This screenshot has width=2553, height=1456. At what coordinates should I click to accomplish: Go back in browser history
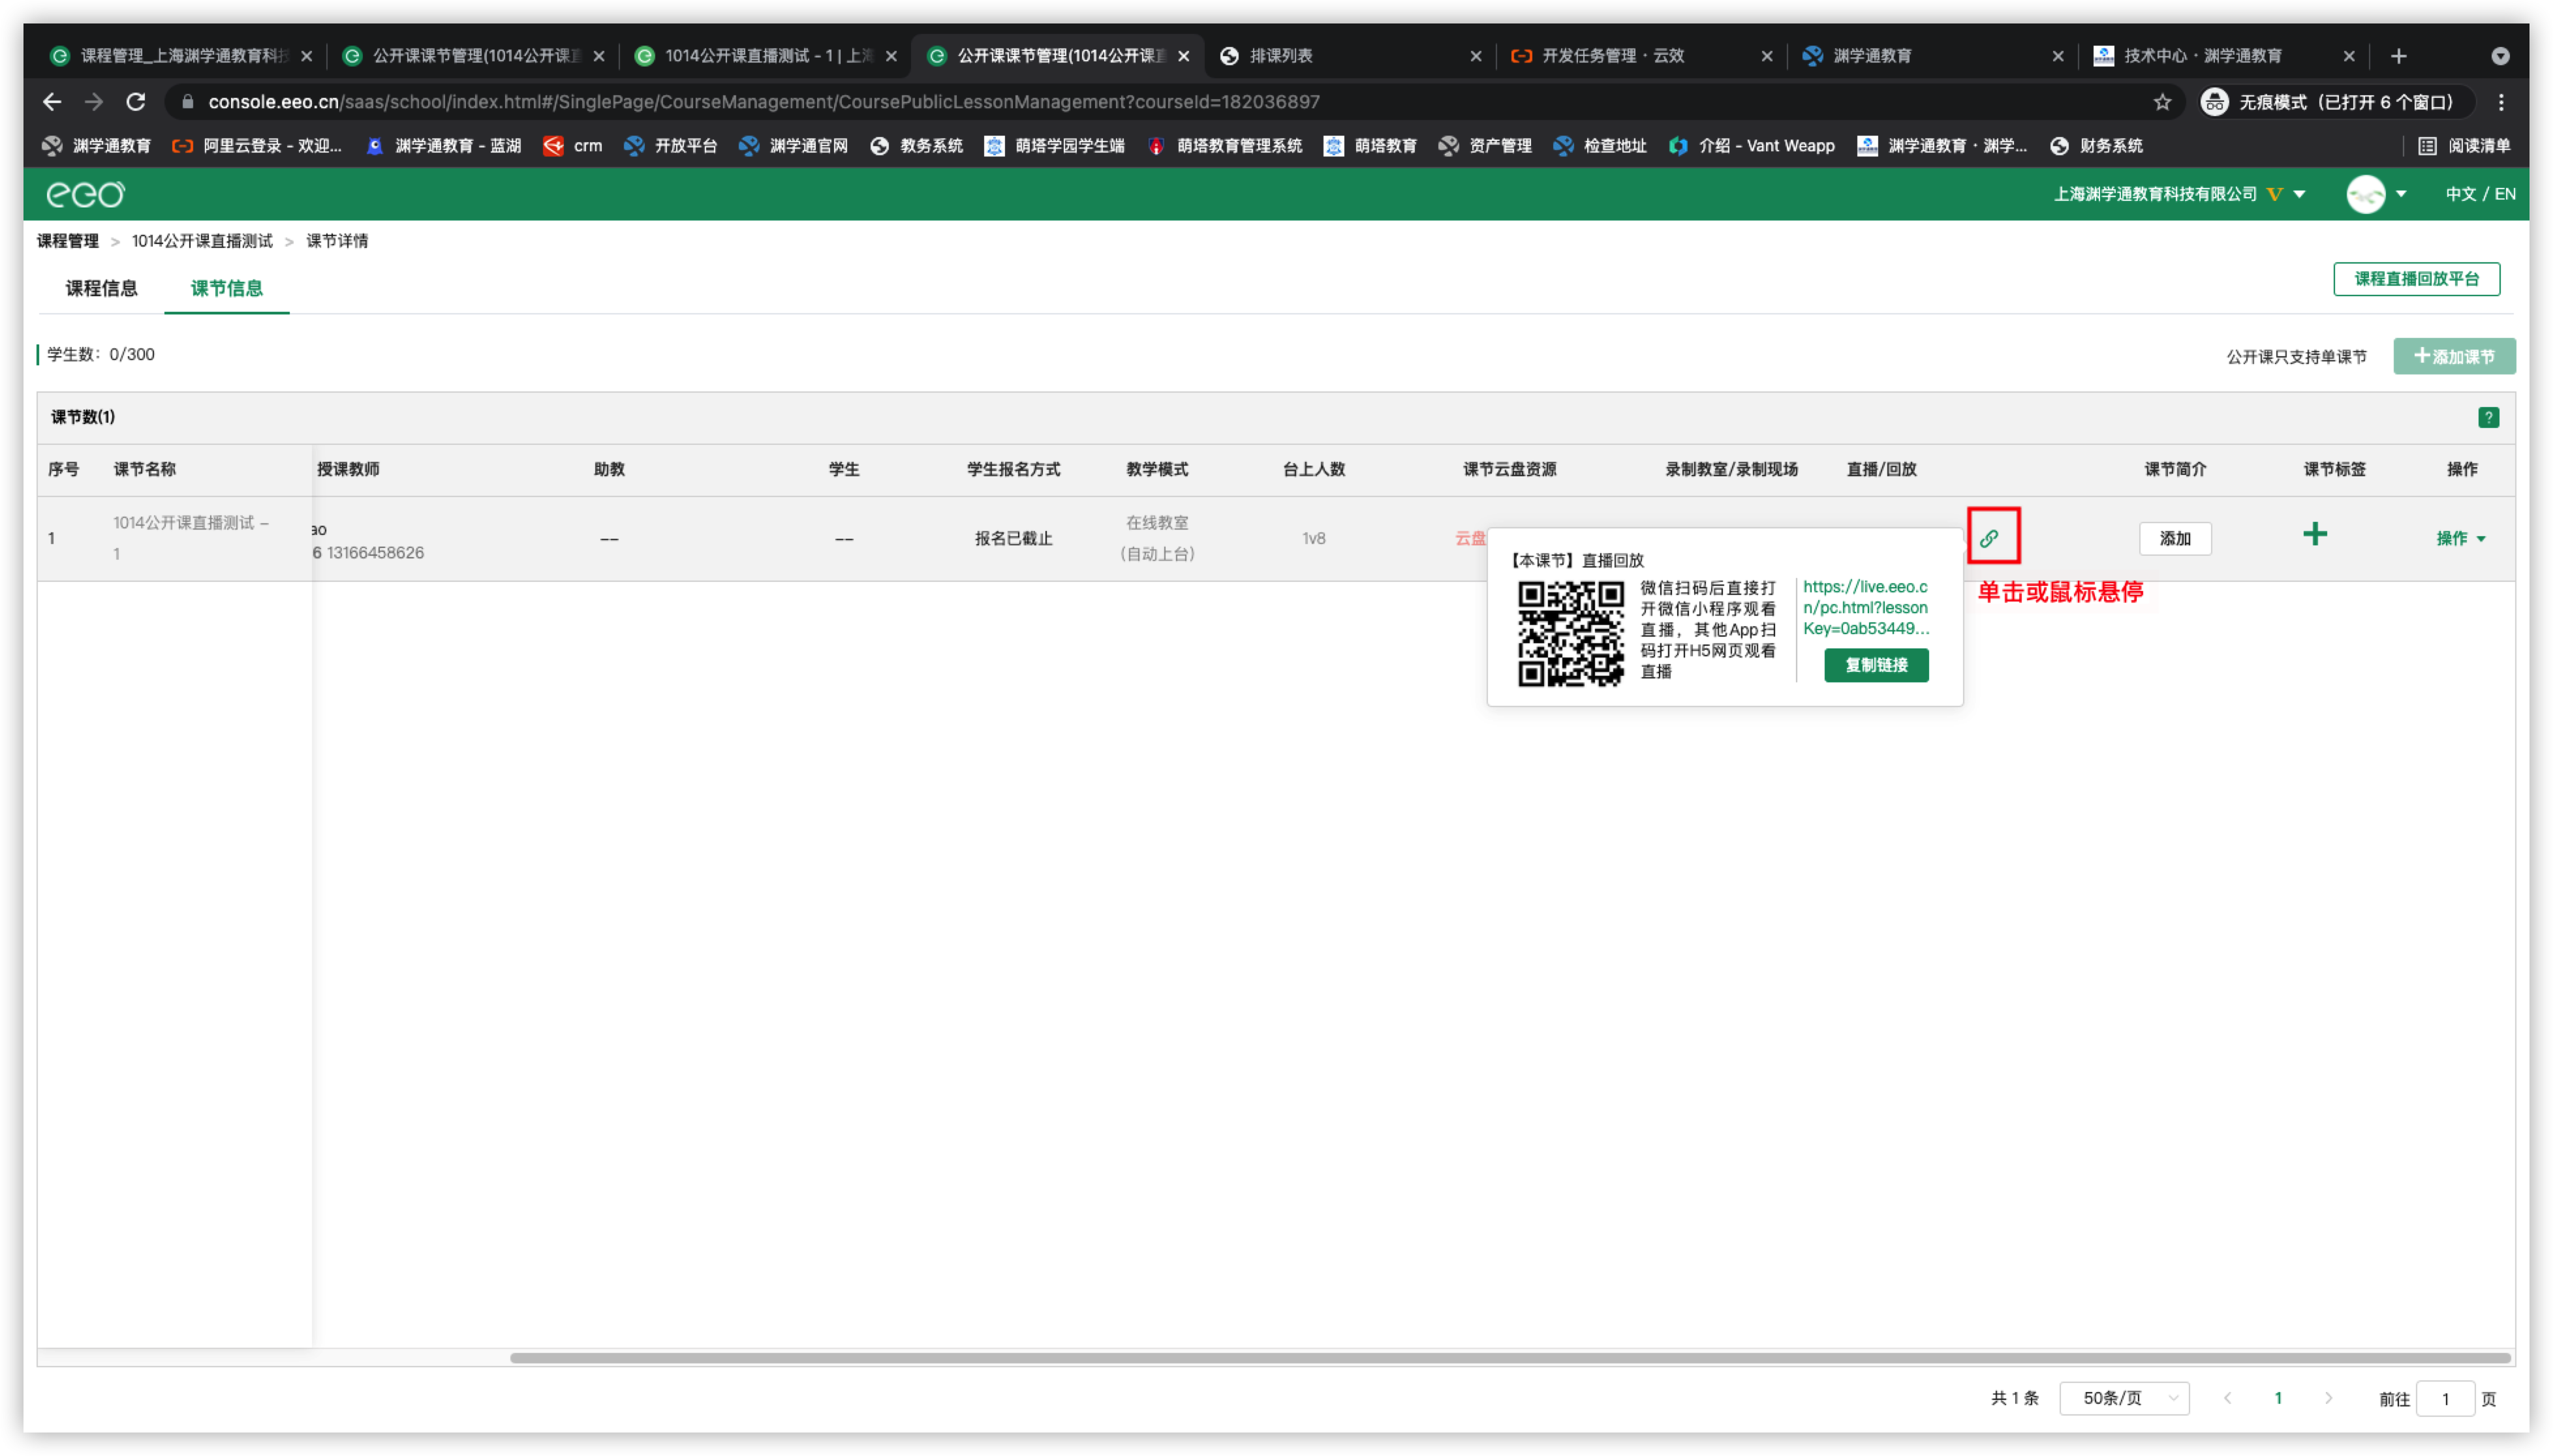[52, 102]
